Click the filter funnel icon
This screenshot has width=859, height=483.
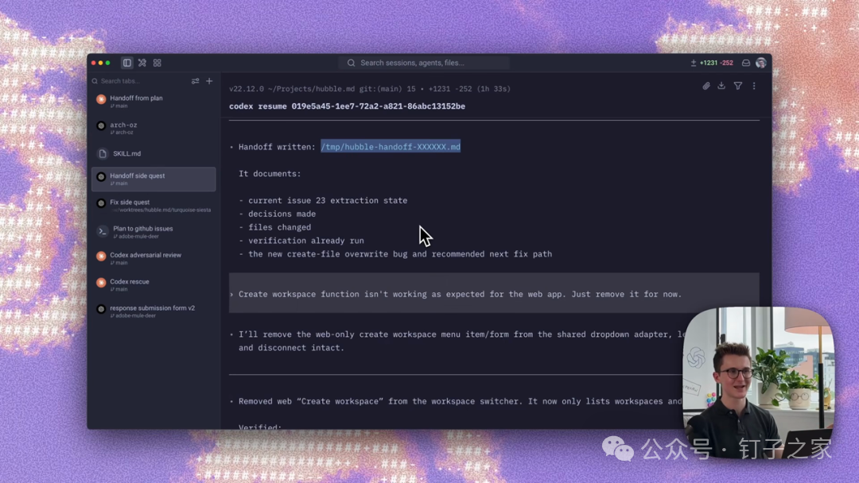pyautogui.click(x=738, y=86)
